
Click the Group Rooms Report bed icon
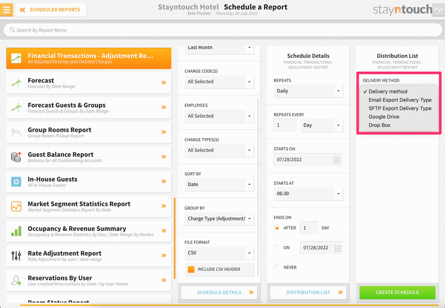(16, 132)
